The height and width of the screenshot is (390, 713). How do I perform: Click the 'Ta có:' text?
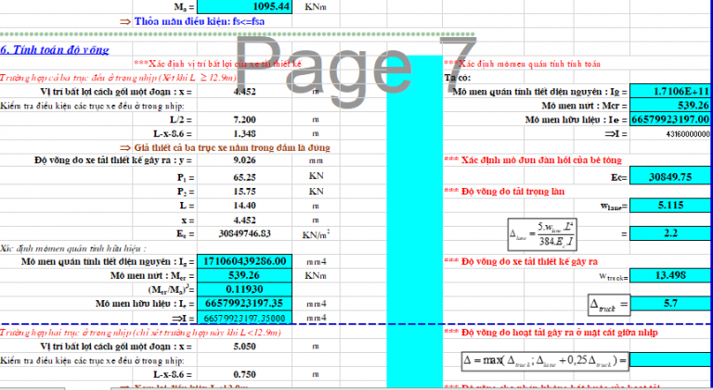point(458,78)
